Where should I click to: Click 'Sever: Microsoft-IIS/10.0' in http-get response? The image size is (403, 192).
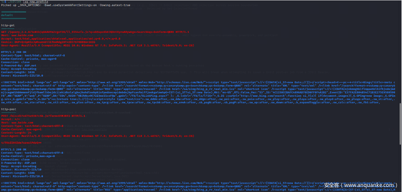22,75
